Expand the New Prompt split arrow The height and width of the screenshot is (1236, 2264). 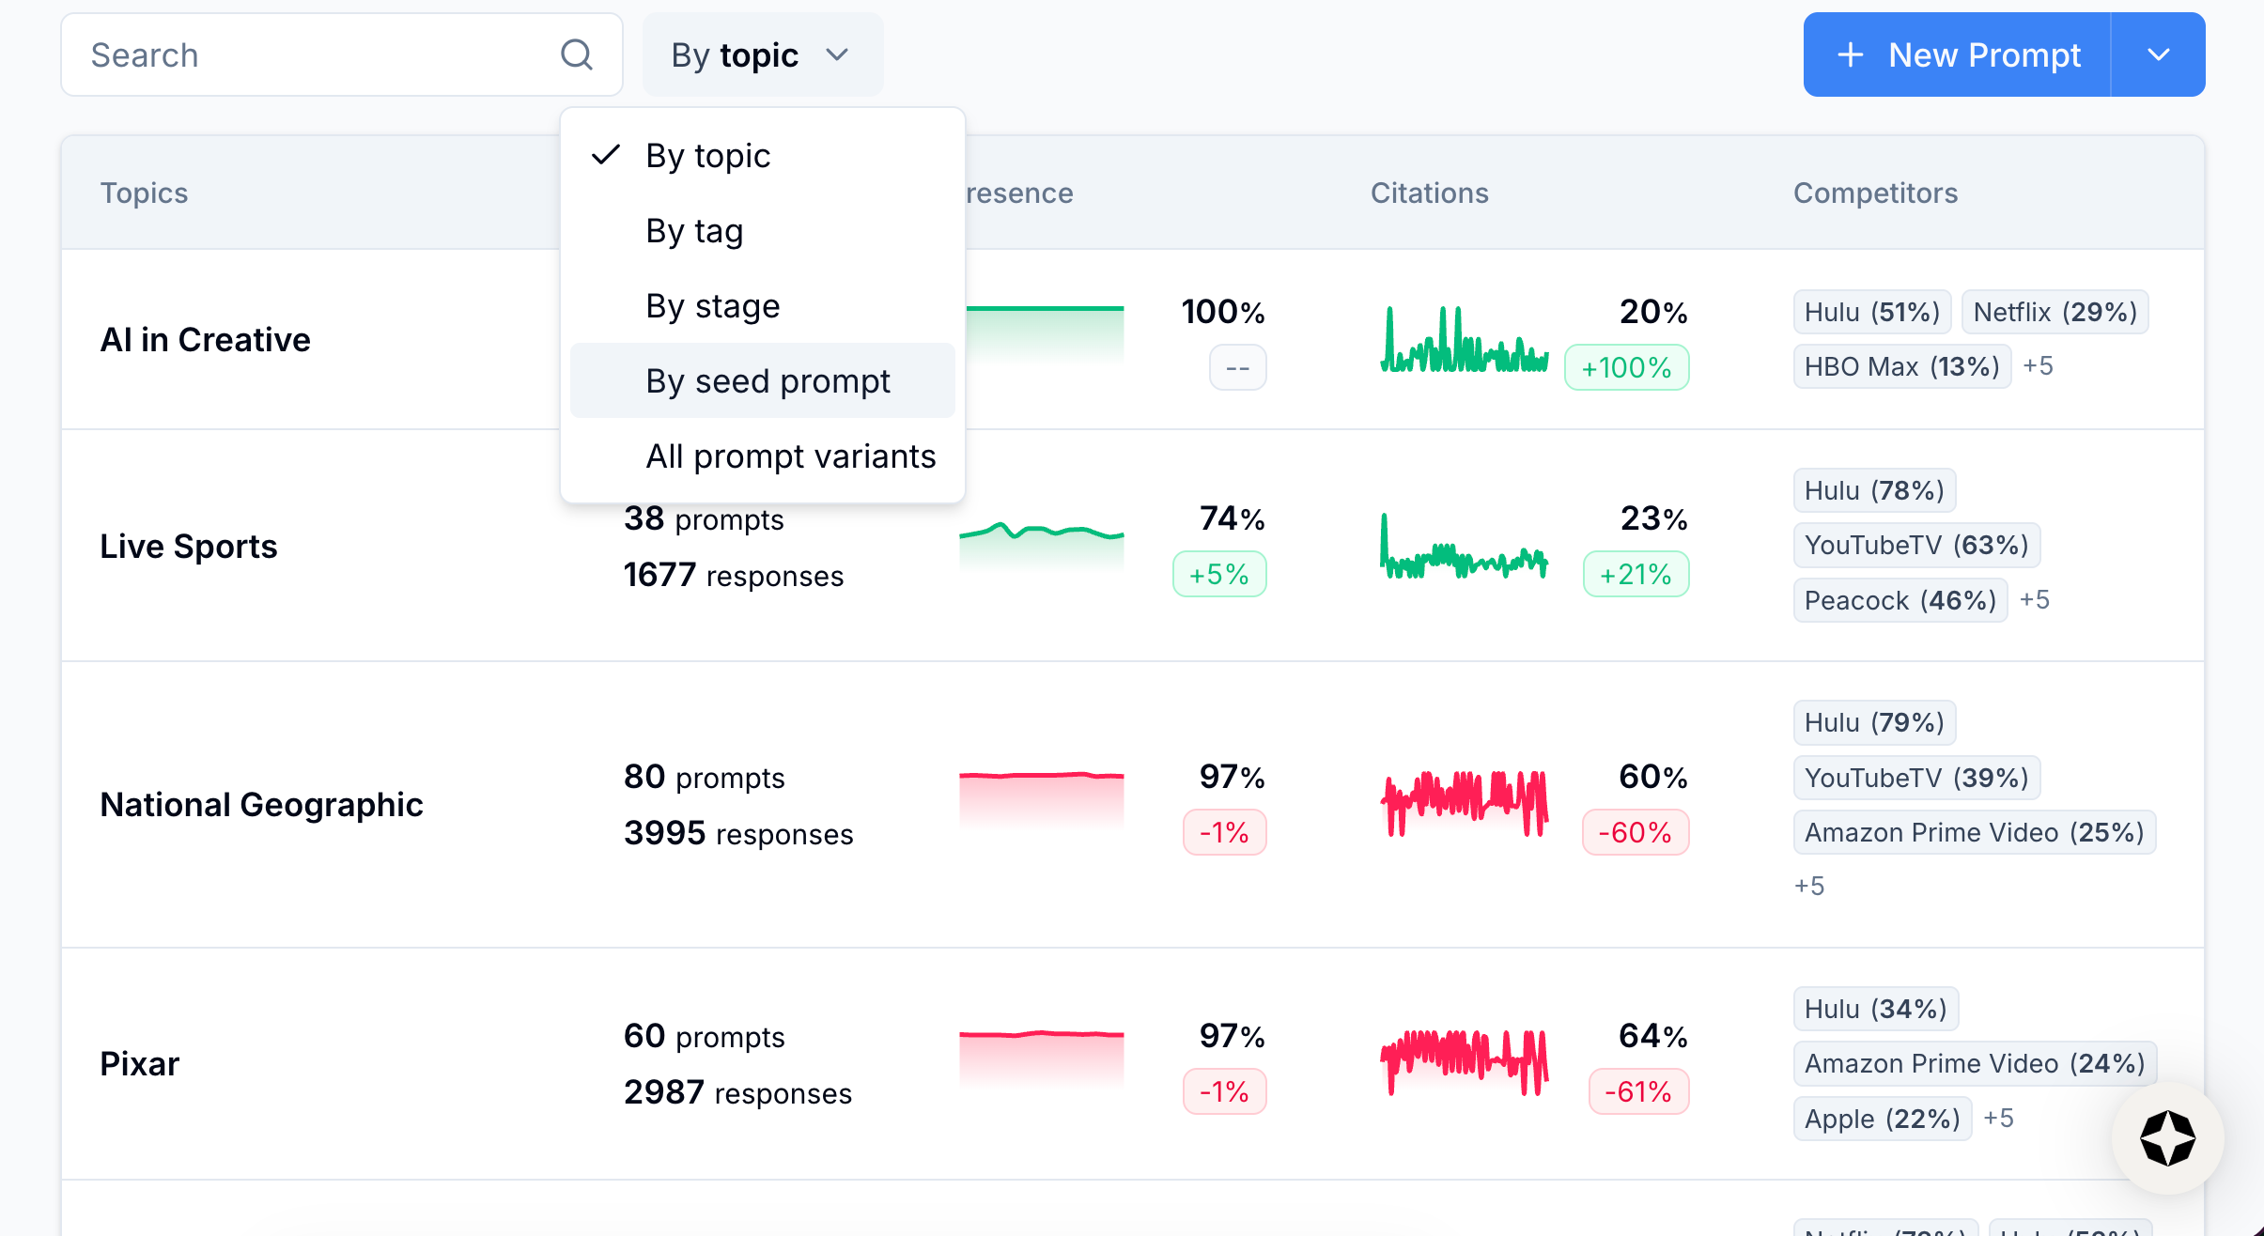pyautogui.click(x=2158, y=54)
